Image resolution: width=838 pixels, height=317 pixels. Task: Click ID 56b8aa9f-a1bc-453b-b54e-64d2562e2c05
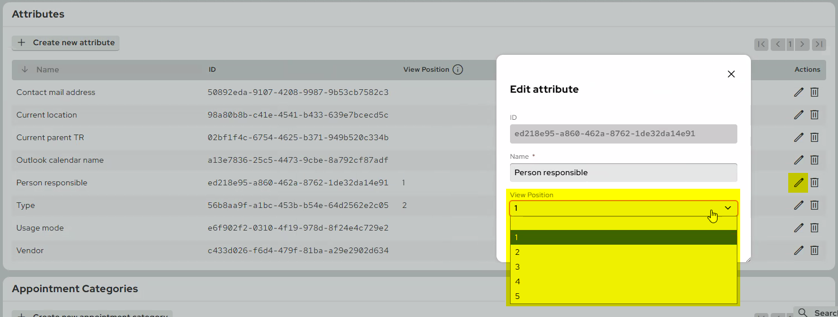(x=298, y=205)
